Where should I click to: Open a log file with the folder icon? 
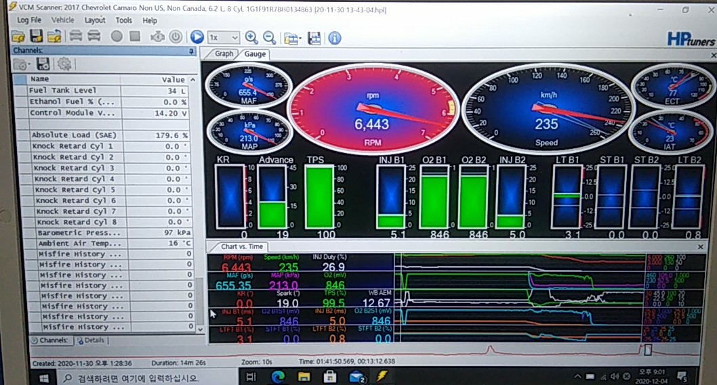[x=18, y=36]
